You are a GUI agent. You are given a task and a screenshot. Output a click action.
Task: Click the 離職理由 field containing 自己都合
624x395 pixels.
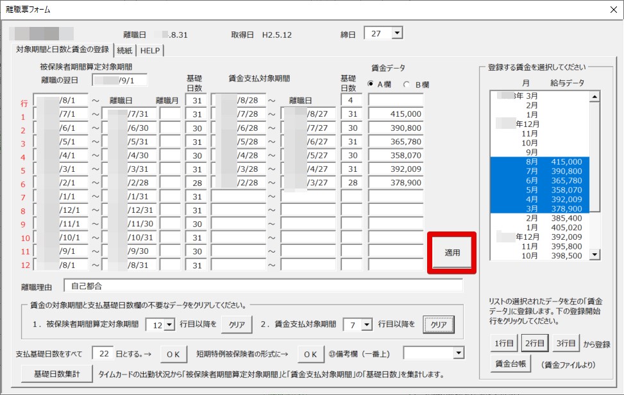pos(264,286)
